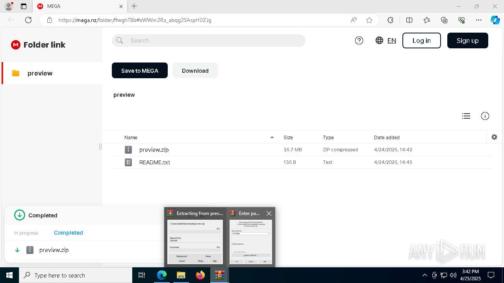Close the Enter password thumbnail preview
Image resolution: width=504 pixels, height=283 pixels.
[269, 213]
